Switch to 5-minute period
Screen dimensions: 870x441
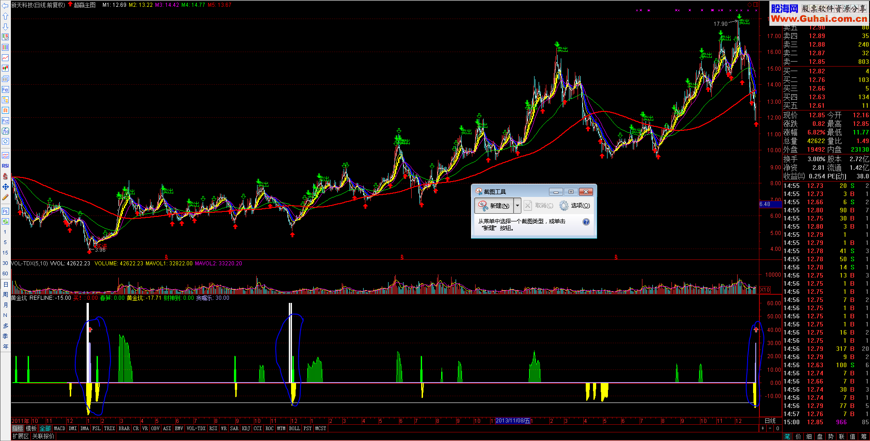coord(5,242)
